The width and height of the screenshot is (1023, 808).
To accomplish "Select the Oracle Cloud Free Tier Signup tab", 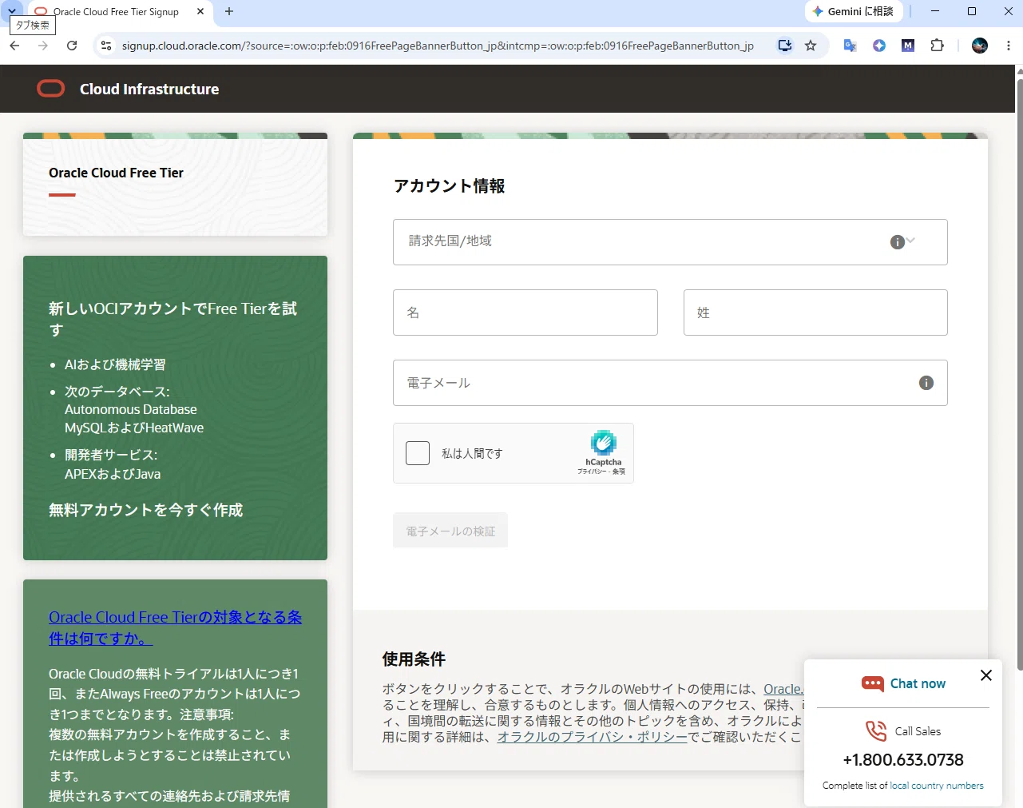I will pyautogui.click(x=116, y=12).
